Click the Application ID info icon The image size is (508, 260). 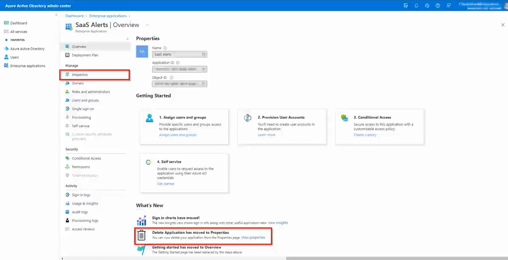click(x=178, y=63)
